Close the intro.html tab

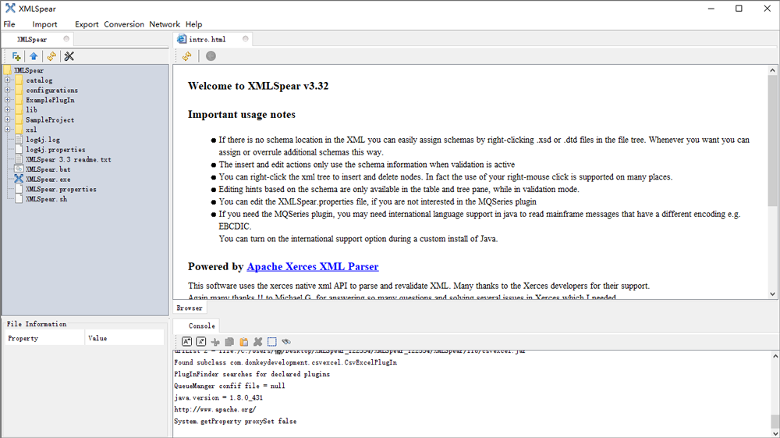pyautogui.click(x=245, y=39)
